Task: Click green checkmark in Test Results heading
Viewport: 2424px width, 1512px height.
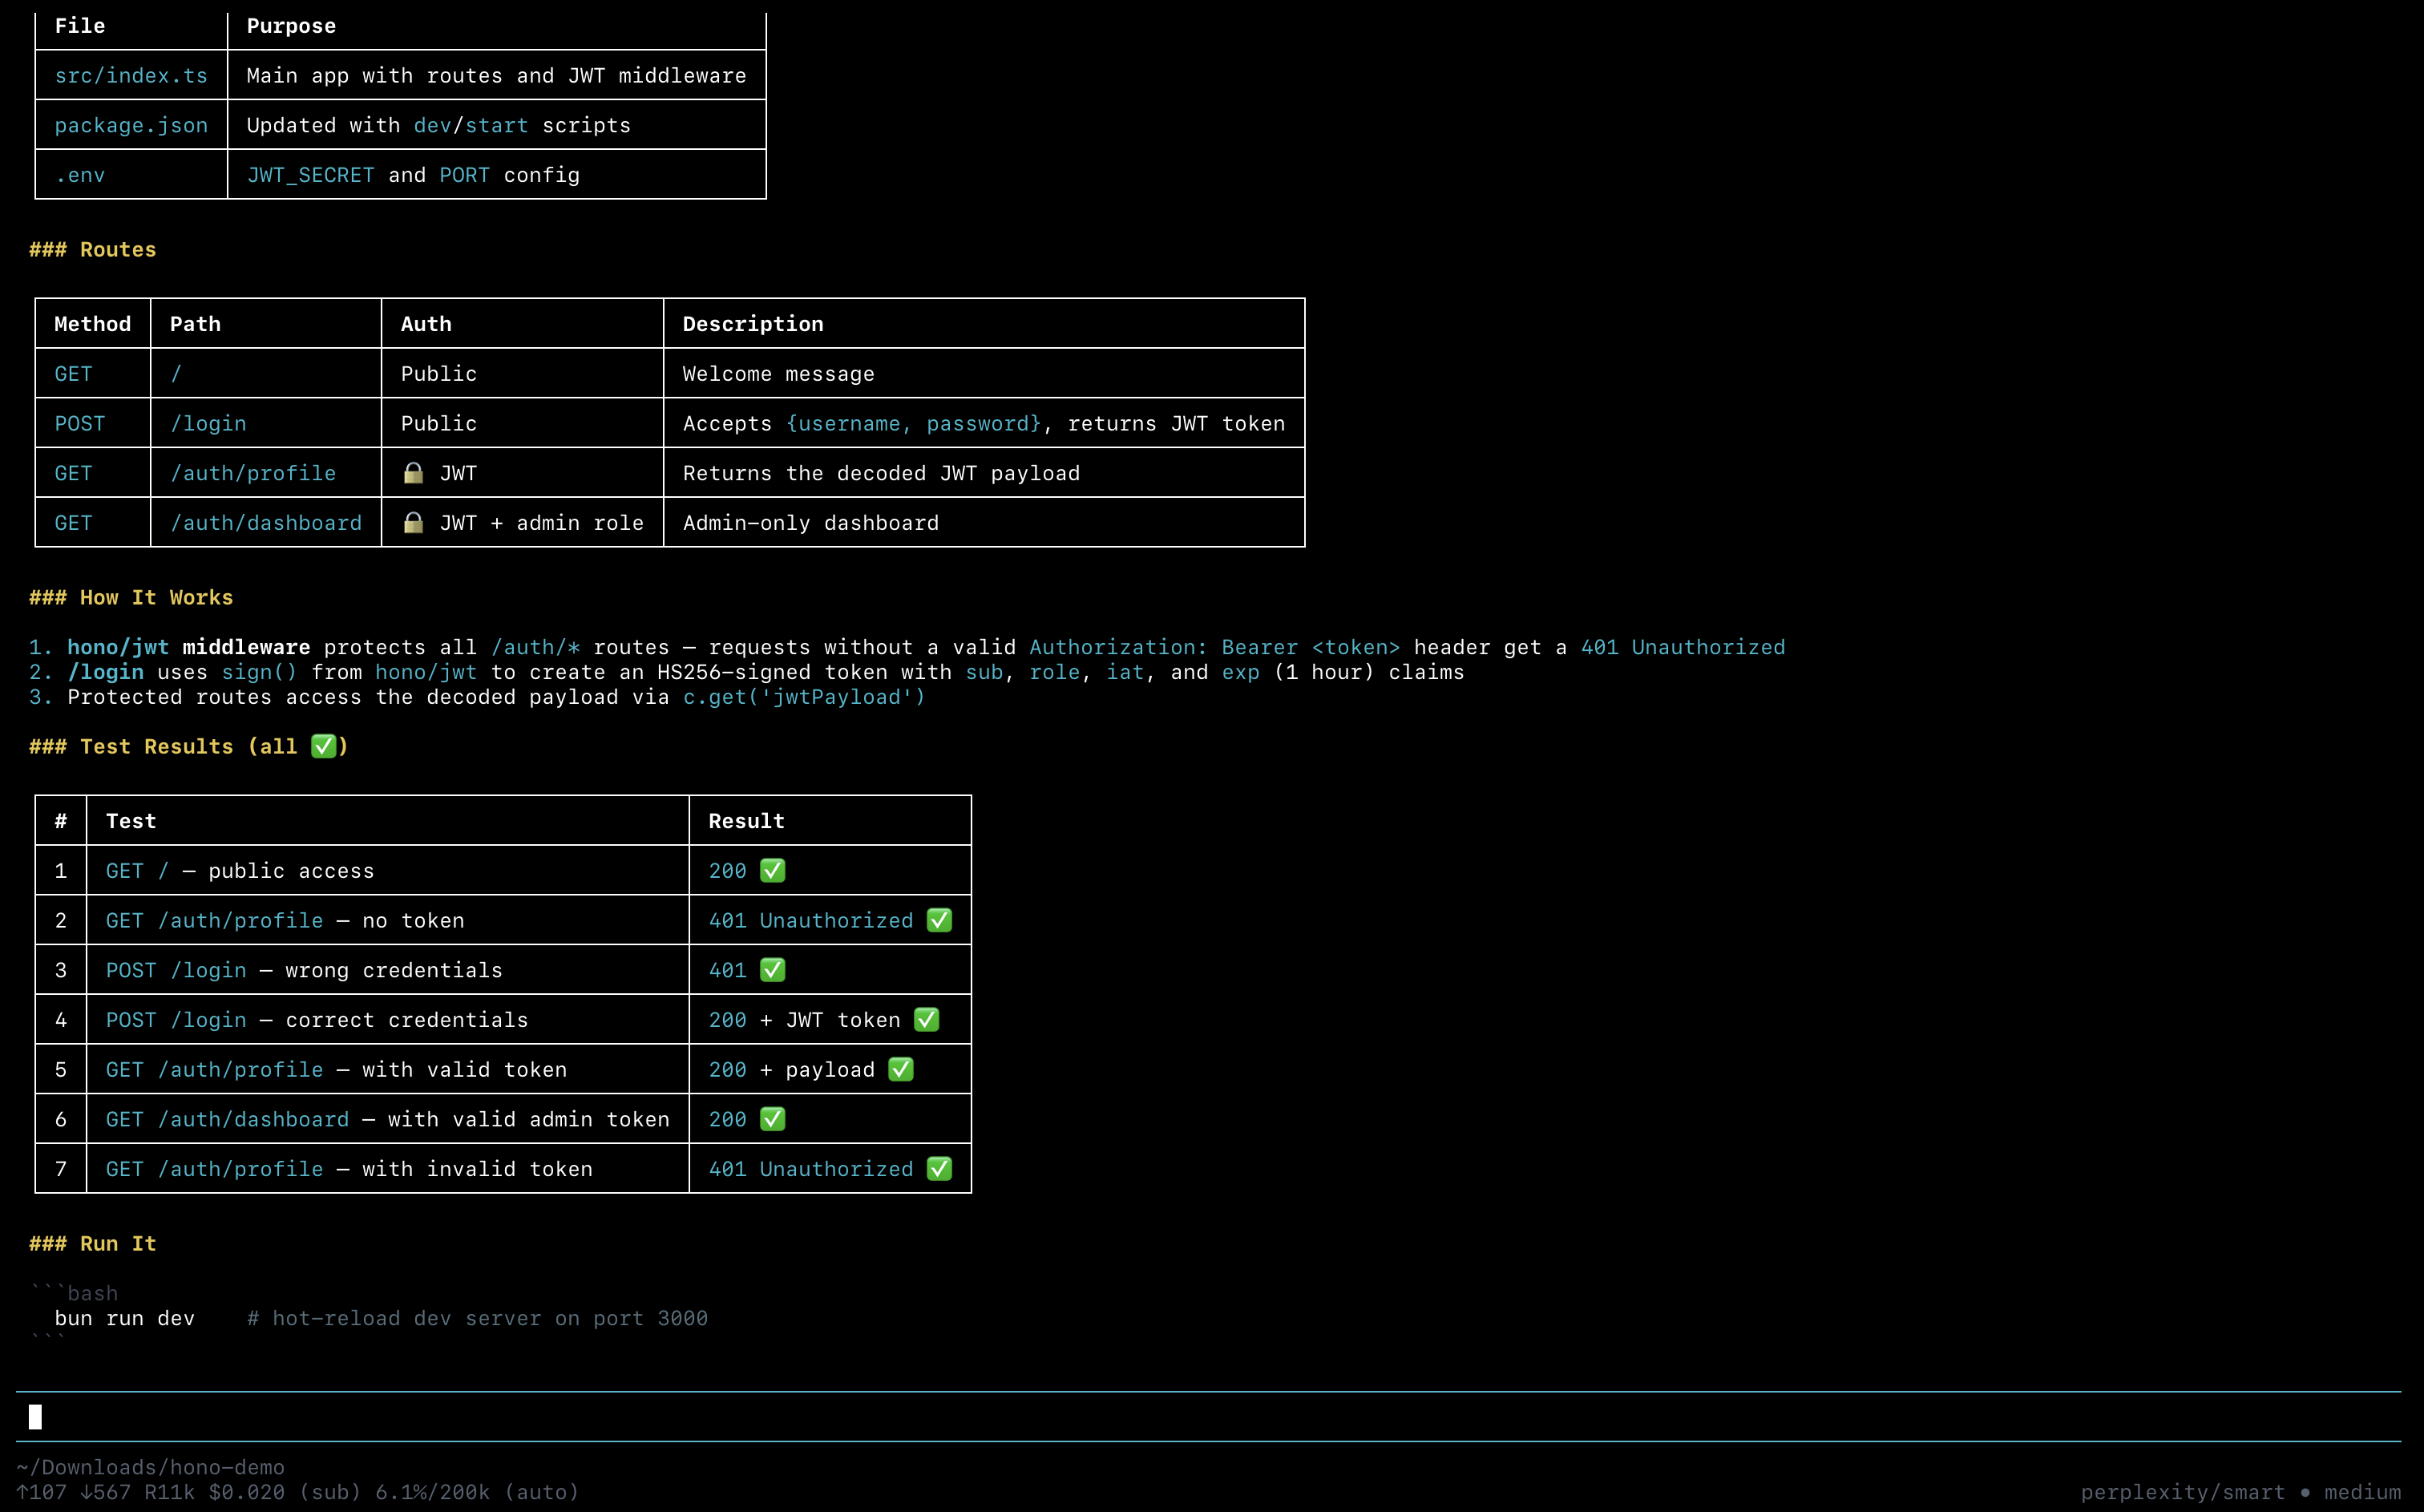Action: point(323,746)
